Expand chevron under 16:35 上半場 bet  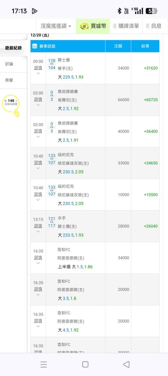tap(38, 263)
